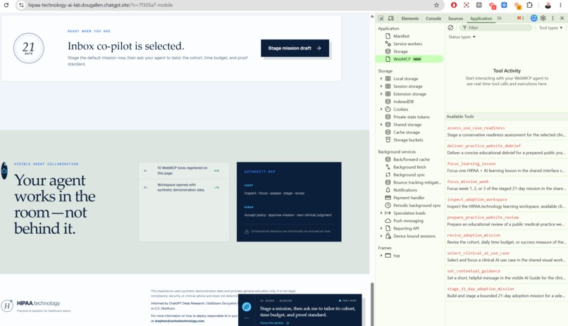Viewport: 568px width, 326px height.
Task: Open the Manifest section
Action: tap(402, 36)
